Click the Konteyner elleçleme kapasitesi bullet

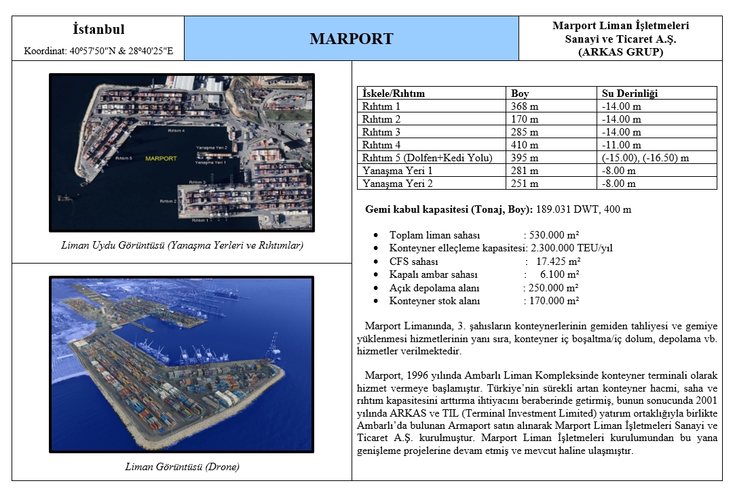pyautogui.click(x=457, y=248)
